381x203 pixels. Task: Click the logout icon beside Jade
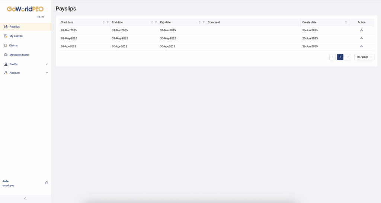click(x=47, y=183)
